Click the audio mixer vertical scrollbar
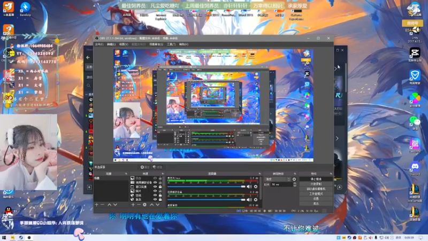 tap(260, 188)
